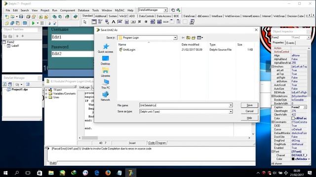Image resolution: width=316 pixels, height=177 pixels.
Task: Open Quick access in Save dialog
Action: [105, 48]
